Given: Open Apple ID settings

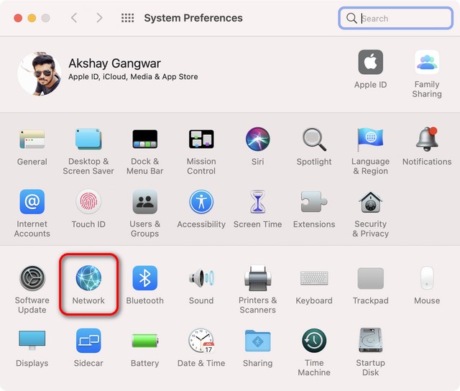Looking at the screenshot, I should click(x=370, y=63).
